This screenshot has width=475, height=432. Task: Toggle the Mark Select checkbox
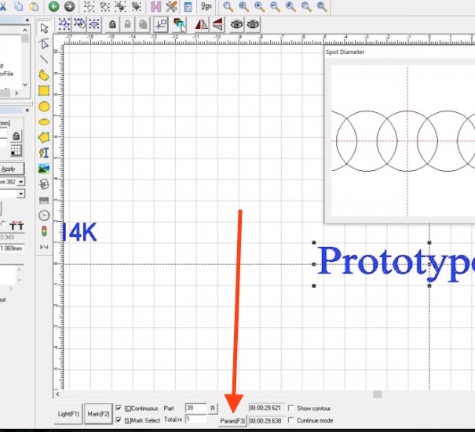pyautogui.click(x=119, y=420)
